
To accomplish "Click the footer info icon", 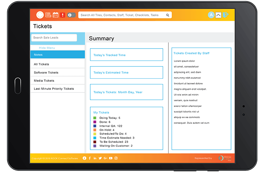I will (x=85, y=158).
